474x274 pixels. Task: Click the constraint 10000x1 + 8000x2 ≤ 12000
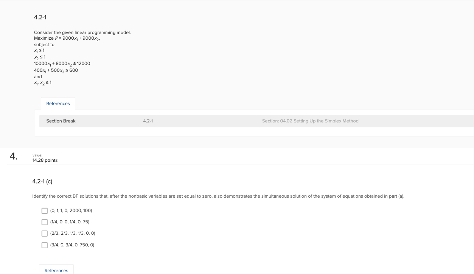coord(62,63)
